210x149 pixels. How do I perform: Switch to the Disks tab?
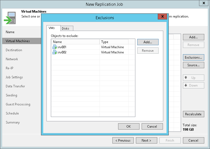click(x=65, y=28)
